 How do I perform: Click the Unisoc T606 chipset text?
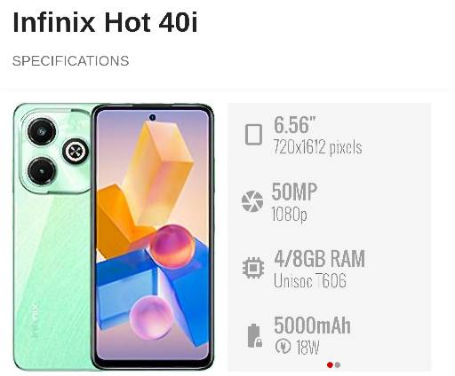point(310,280)
